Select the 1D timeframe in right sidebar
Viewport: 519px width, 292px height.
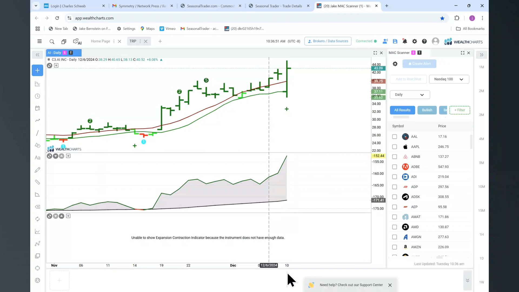pos(481,258)
